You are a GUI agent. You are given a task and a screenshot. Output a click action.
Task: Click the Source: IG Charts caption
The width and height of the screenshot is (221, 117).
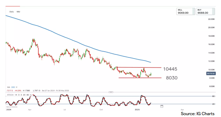pos(198,114)
